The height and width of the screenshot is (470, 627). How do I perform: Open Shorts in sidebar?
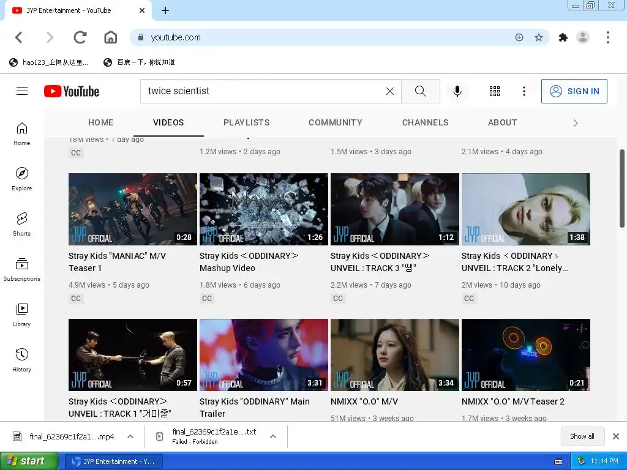pyautogui.click(x=21, y=225)
